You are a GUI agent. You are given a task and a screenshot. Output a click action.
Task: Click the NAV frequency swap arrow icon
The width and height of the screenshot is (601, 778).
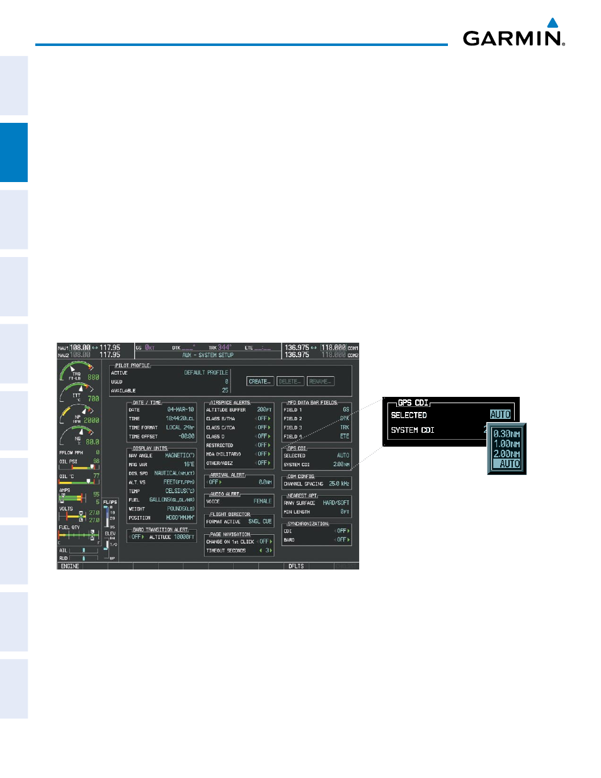95,348
